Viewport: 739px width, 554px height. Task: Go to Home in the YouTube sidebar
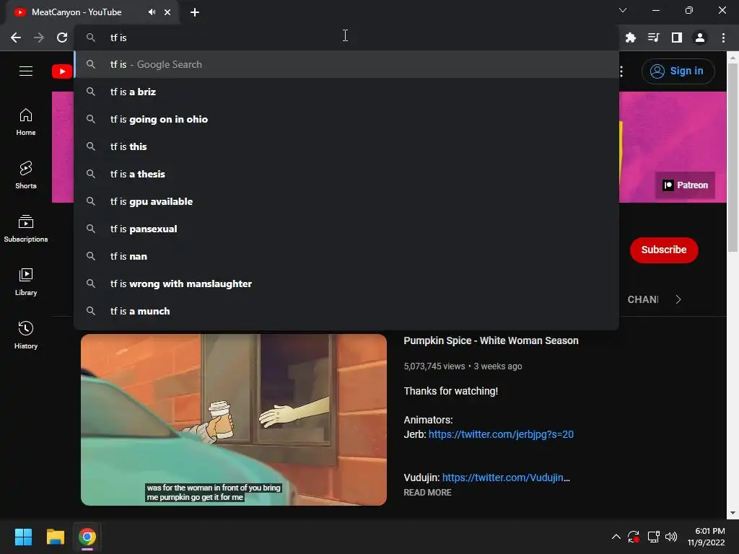coord(26,122)
